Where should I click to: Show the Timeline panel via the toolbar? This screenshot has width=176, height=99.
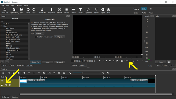pyautogui.click(x=73, y=11)
